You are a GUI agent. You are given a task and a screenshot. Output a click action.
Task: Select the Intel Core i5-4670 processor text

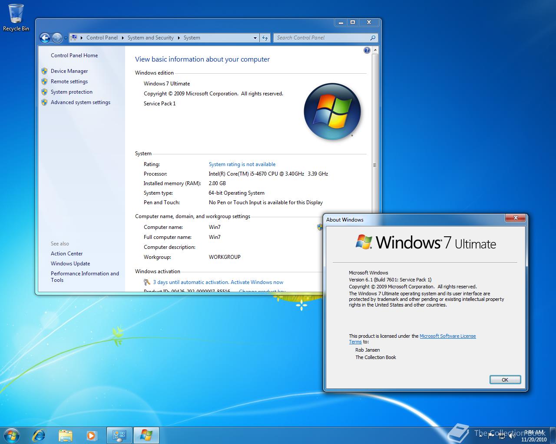[268, 174]
